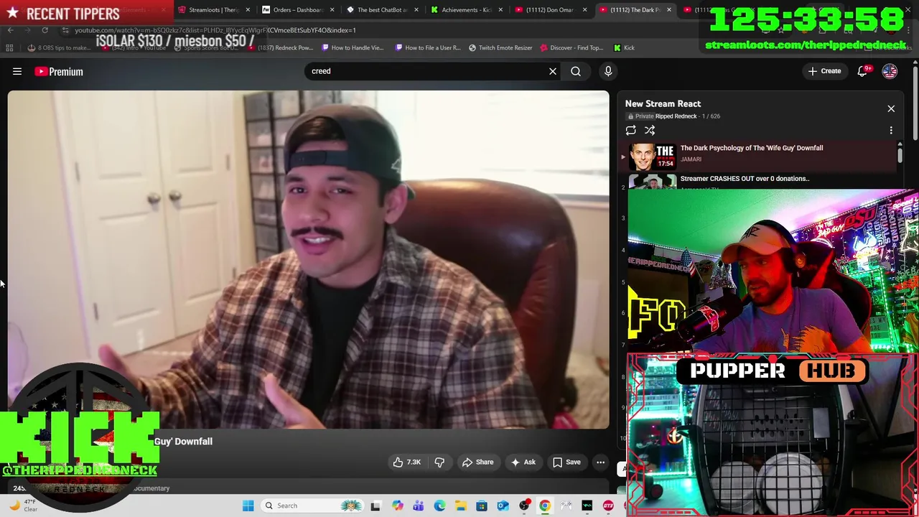Viewport: 919px width, 517px height.
Task: Open 'Streamer CRASHES OUT over 0 donations' video
Action: click(x=745, y=179)
